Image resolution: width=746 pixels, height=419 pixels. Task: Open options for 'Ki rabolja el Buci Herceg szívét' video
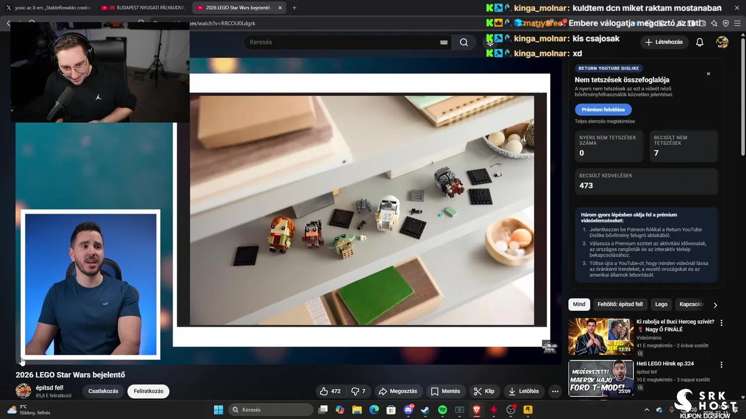[x=722, y=322]
